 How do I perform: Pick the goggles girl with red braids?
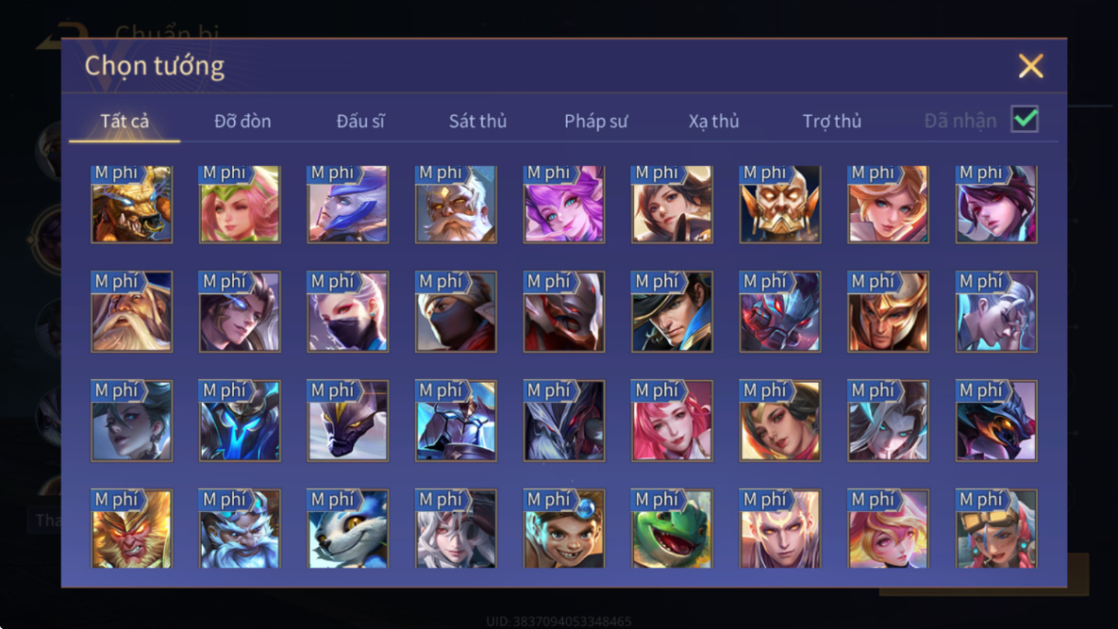click(996, 528)
